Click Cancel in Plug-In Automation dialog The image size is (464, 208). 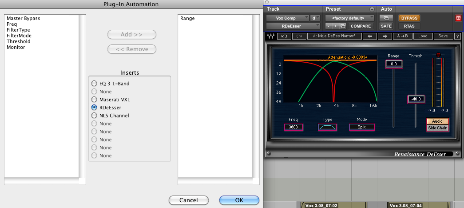tap(189, 200)
